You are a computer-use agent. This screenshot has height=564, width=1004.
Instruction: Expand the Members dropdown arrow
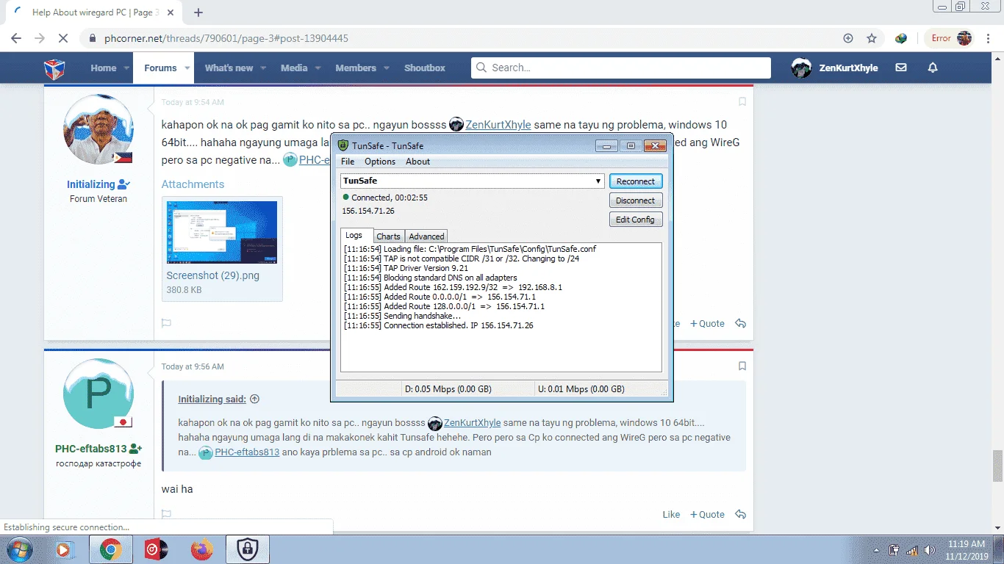[385, 68]
